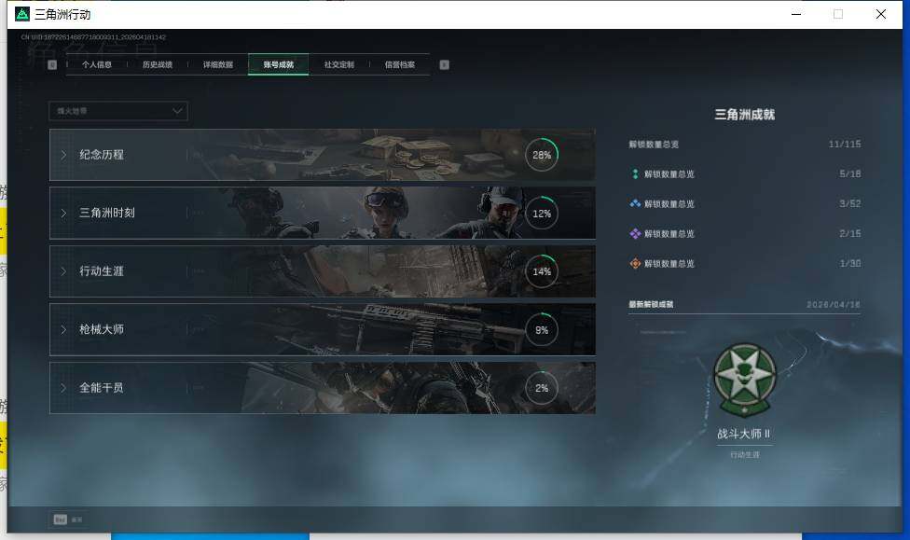910x540 pixels.
Task: Click the blue tier icon beside 3/52
Action: coord(635,204)
